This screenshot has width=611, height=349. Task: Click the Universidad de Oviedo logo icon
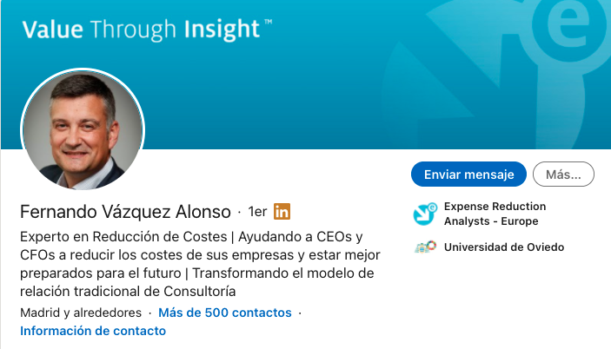tap(425, 247)
